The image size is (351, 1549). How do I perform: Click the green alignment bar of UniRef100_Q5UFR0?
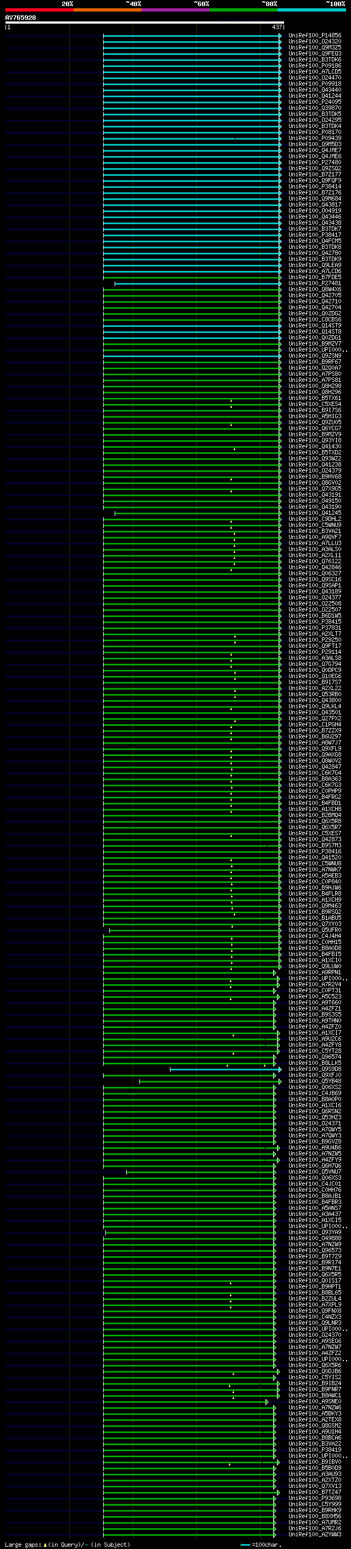195,930
